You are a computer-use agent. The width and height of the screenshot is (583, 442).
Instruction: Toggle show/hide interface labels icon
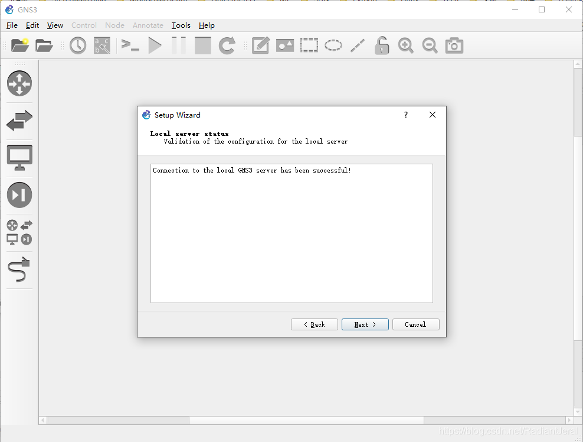102,45
